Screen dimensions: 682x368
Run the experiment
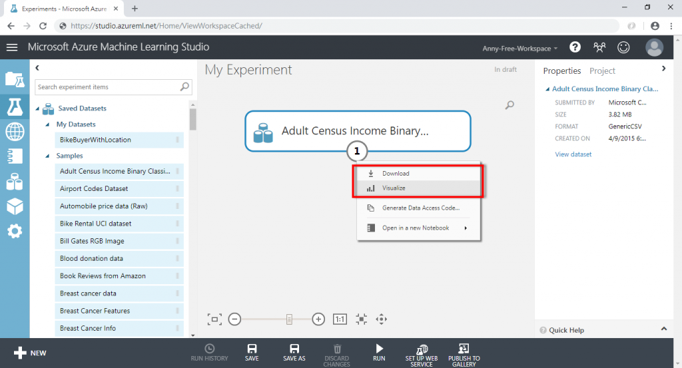379,353
